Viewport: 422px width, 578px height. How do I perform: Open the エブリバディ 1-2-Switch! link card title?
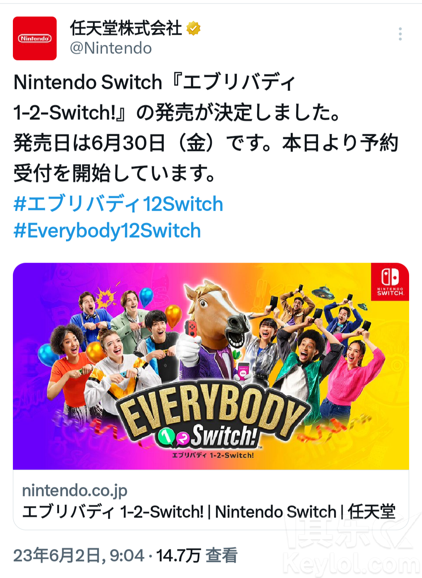(209, 512)
